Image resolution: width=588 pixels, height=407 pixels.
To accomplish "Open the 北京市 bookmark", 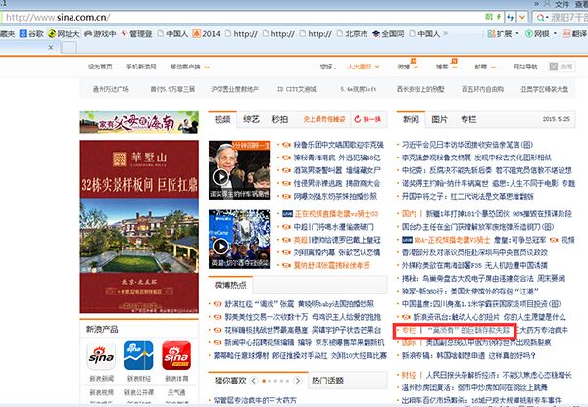I will [x=352, y=33].
